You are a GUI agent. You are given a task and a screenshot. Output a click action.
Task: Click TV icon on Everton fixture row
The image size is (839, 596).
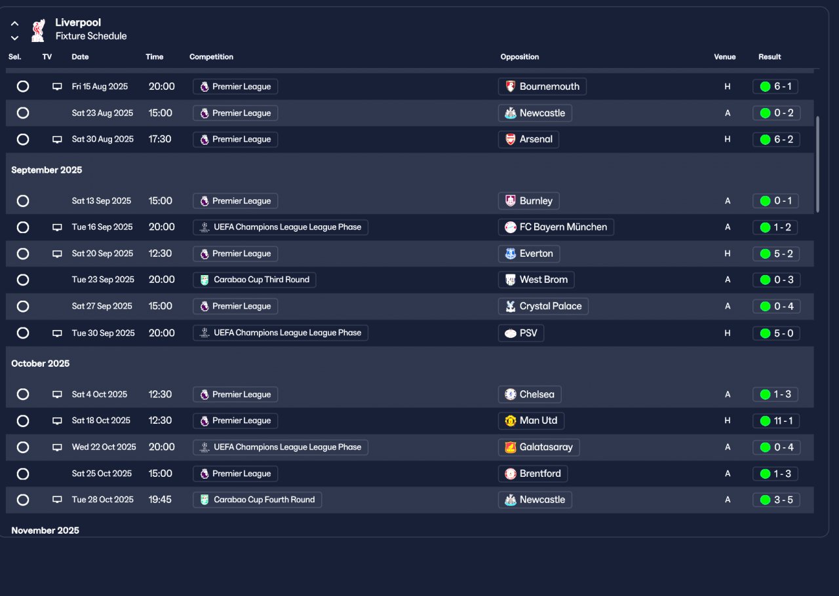pyautogui.click(x=57, y=253)
